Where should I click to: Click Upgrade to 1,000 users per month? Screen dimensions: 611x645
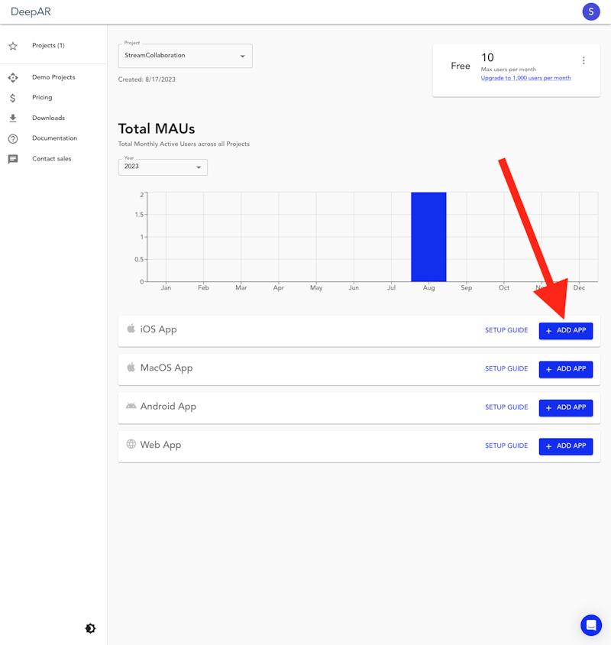coord(525,78)
